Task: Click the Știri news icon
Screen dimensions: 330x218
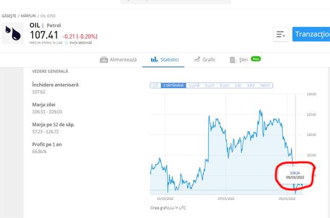Action: pyautogui.click(x=232, y=60)
